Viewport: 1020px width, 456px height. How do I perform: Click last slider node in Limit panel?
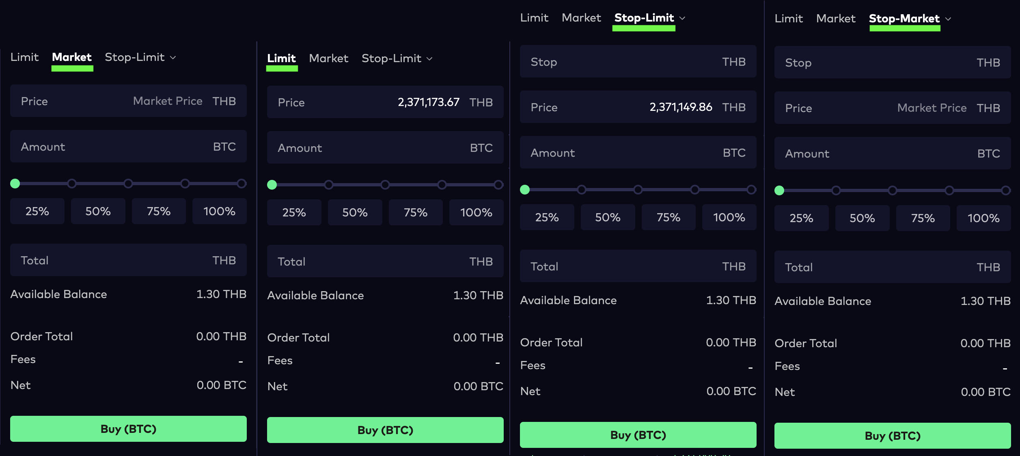(x=498, y=185)
